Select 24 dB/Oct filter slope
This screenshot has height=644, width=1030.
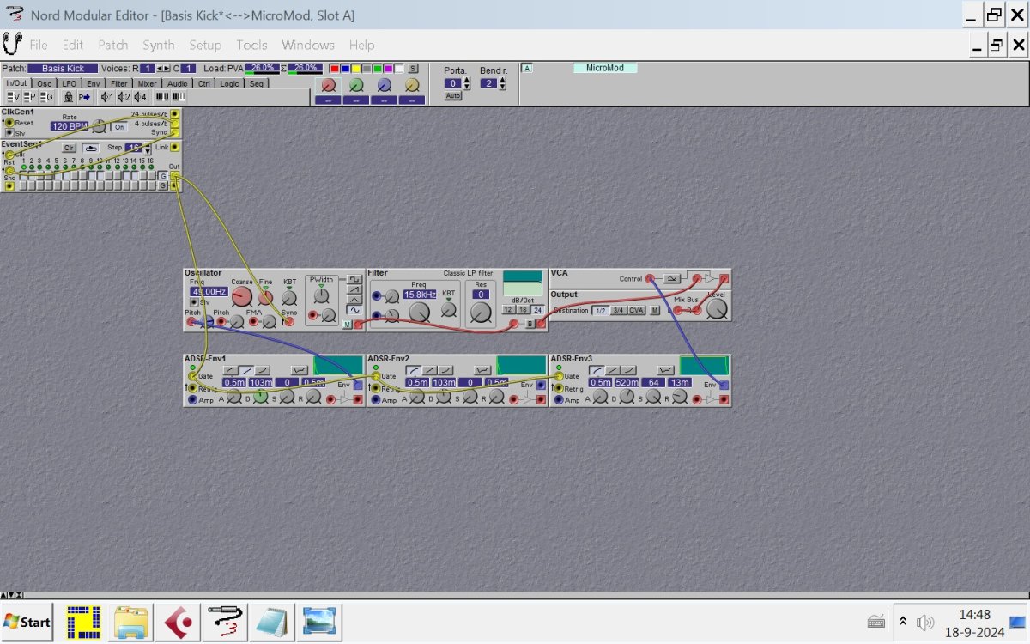pyautogui.click(x=537, y=310)
